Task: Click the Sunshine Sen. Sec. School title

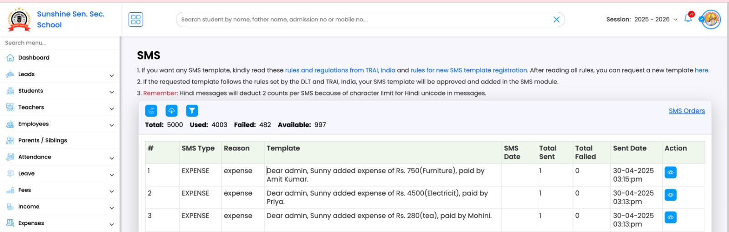Action: pyautogui.click(x=71, y=20)
